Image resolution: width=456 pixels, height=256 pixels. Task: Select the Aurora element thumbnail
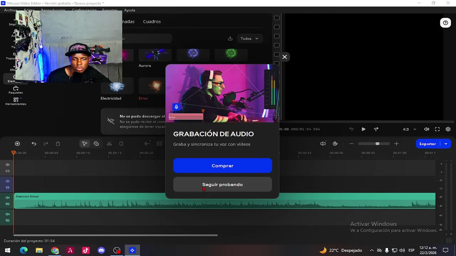coord(155,55)
